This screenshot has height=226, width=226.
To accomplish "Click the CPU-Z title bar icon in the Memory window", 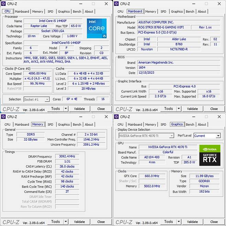I will tap(3, 117).
